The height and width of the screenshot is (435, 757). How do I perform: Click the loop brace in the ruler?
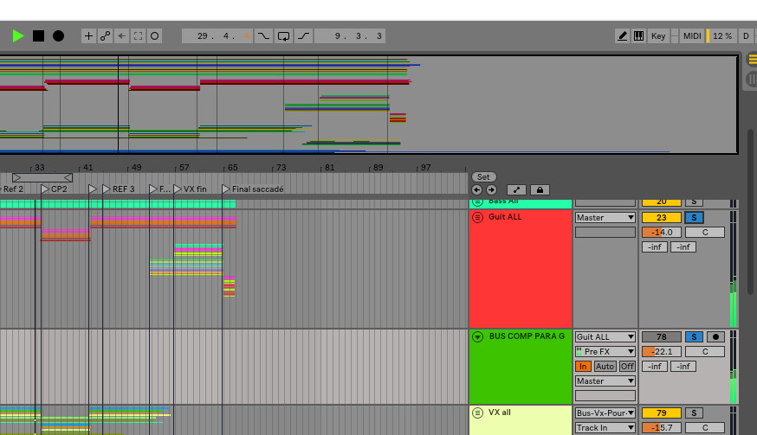click(42, 177)
